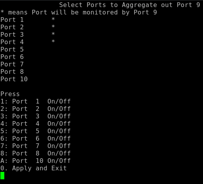Click the 6: Port 6 On/Off option

(x=36, y=138)
